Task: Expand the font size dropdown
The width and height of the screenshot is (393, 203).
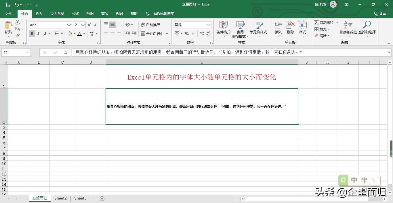Action: point(83,25)
